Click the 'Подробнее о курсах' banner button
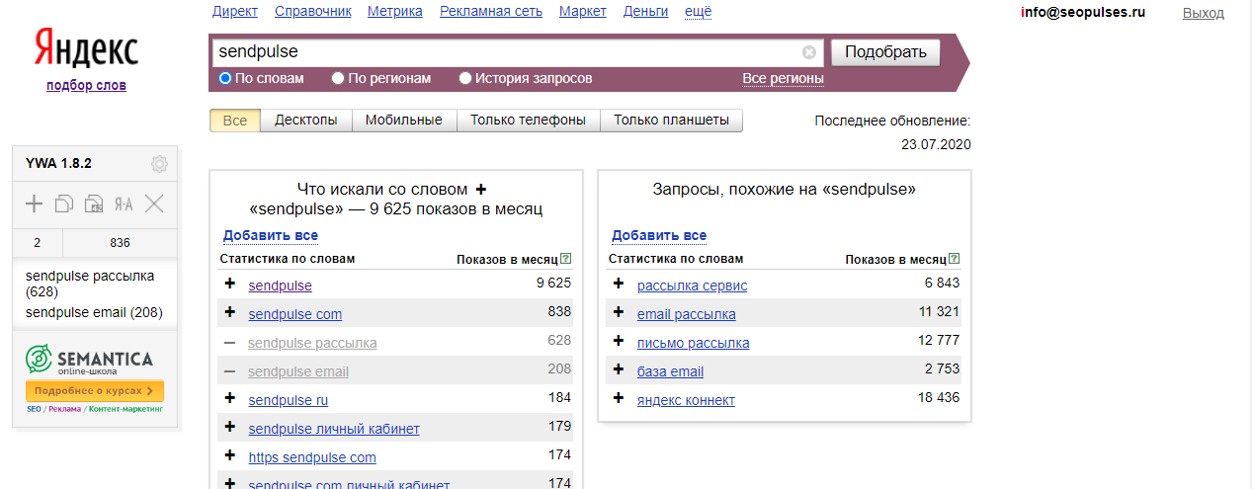 [x=95, y=391]
